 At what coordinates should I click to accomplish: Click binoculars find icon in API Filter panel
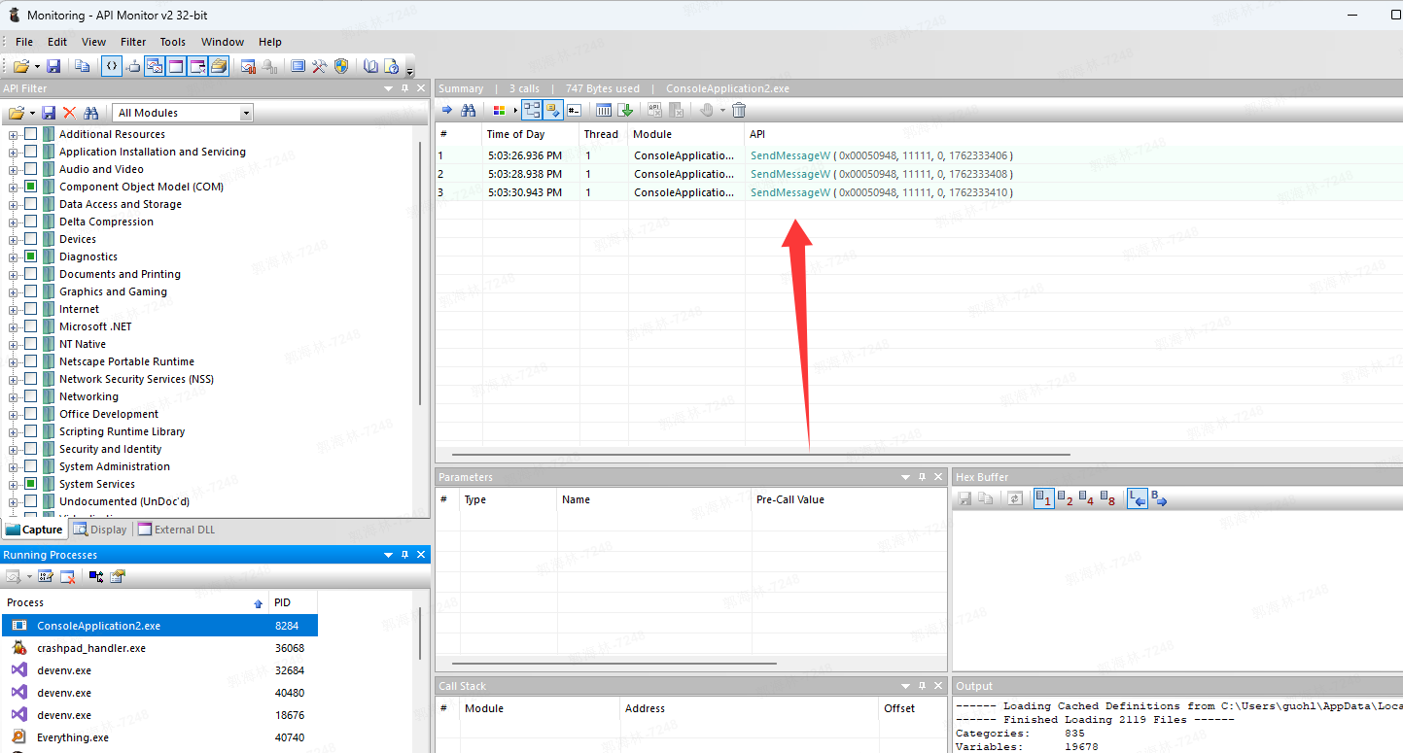point(91,113)
